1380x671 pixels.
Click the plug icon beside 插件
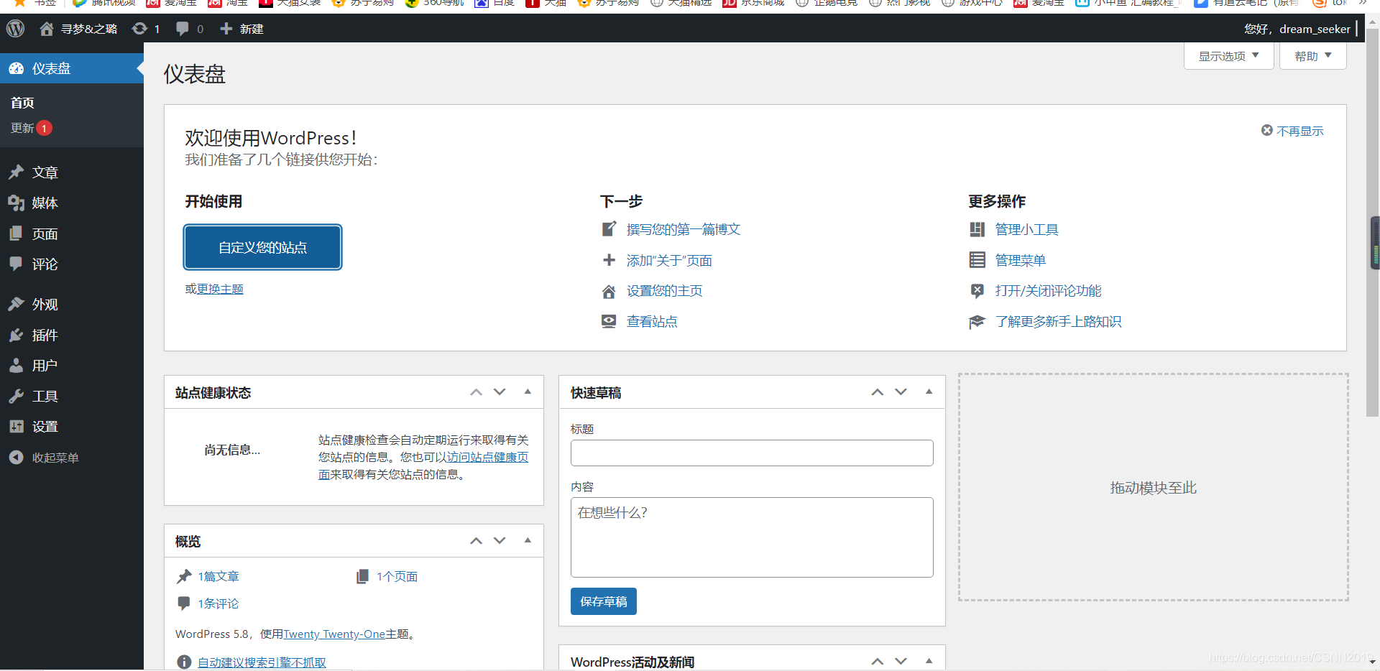(x=17, y=335)
